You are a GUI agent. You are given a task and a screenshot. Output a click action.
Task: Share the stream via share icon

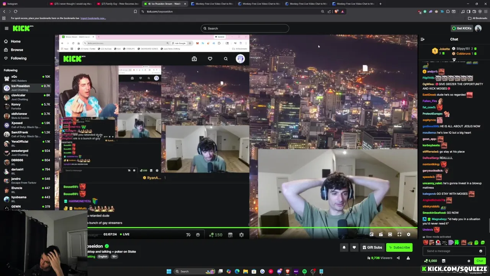(x=398, y=258)
